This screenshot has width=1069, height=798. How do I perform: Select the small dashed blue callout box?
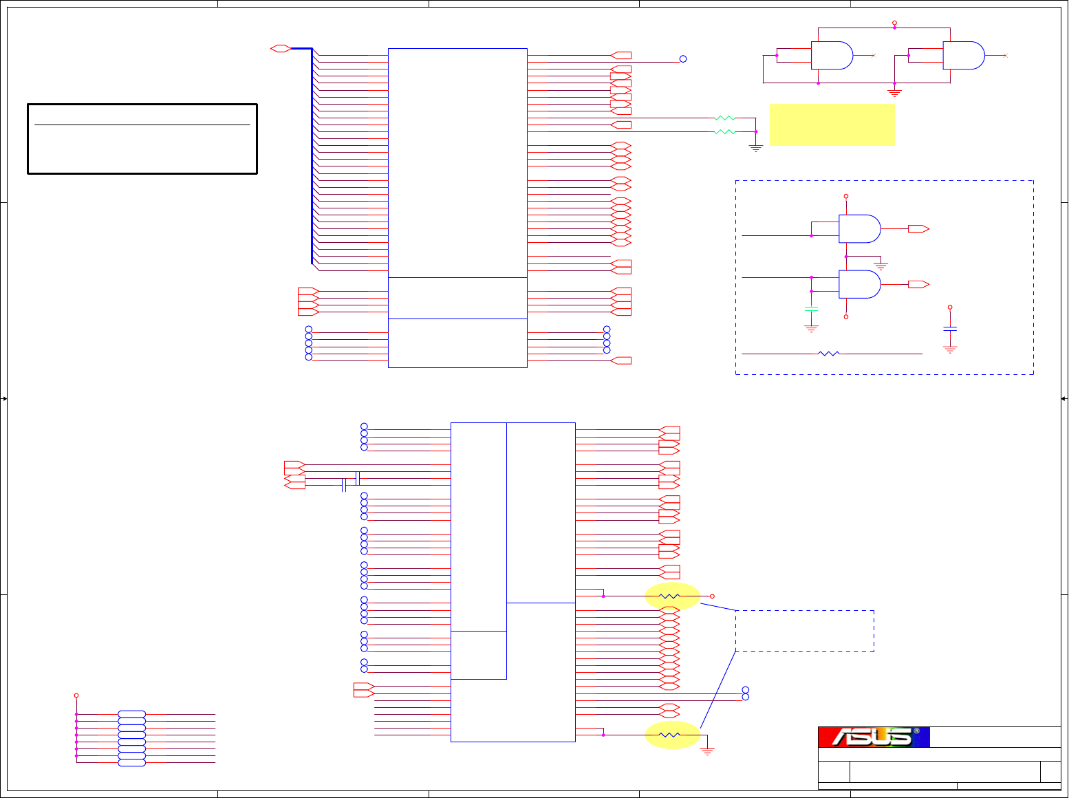805,631
